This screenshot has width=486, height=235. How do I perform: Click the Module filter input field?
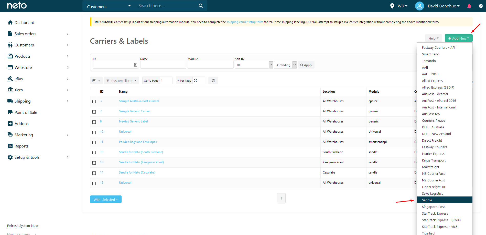click(210, 65)
